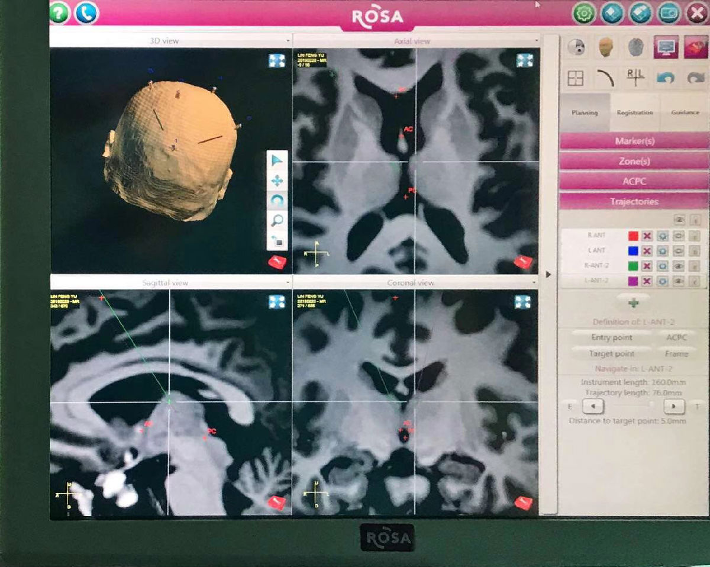Viewport: 710px width, 567px height.
Task: Select the pan (move arrows) tool
Action: click(277, 181)
